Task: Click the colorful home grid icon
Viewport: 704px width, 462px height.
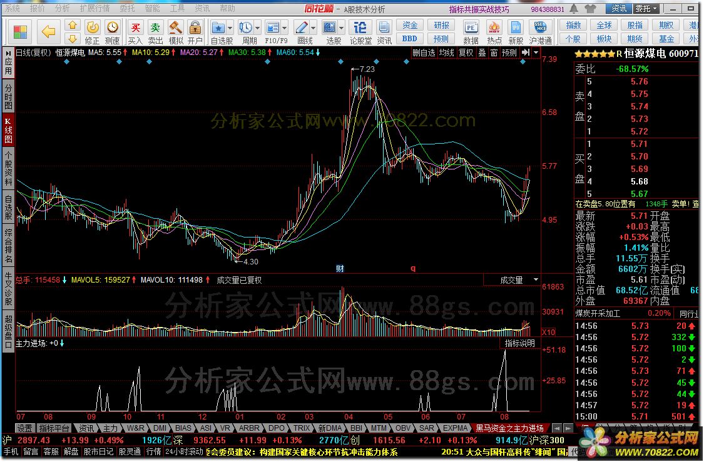Action: click(20, 32)
